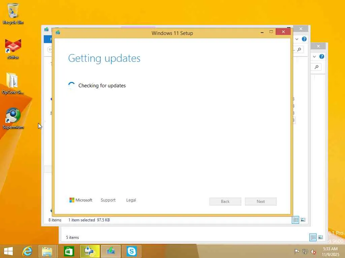Click the title bar icon of the 8-items Explorer window
The width and height of the screenshot is (345, 258).
click(46, 29)
